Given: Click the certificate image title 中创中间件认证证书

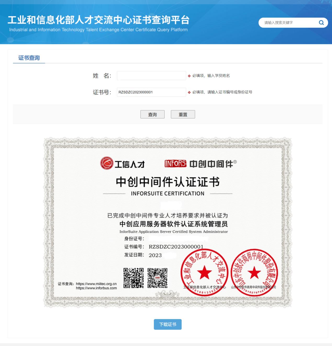Looking at the screenshot, I should click(x=168, y=182).
